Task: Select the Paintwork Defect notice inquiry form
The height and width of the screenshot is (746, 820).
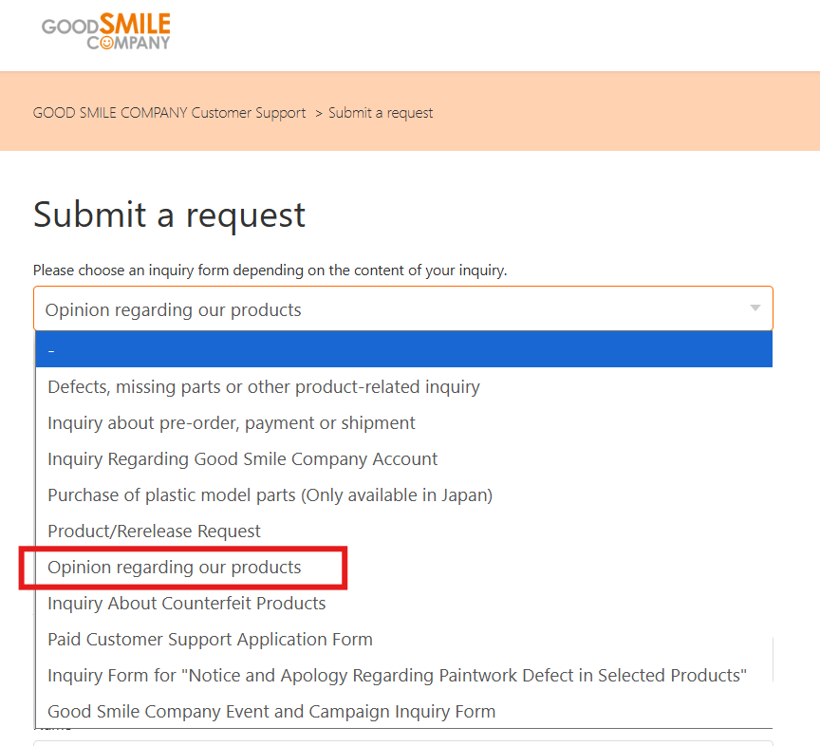Action: (x=397, y=676)
